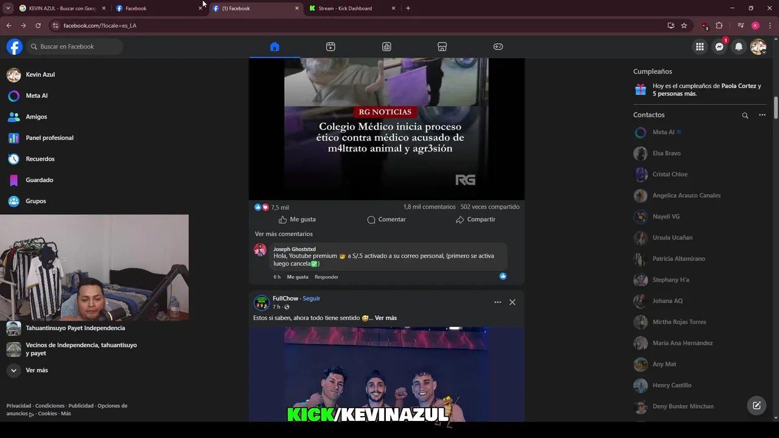Go to the Home feed tab icon
Viewport: 779px width, 438px height.
(x=274, y=47)
